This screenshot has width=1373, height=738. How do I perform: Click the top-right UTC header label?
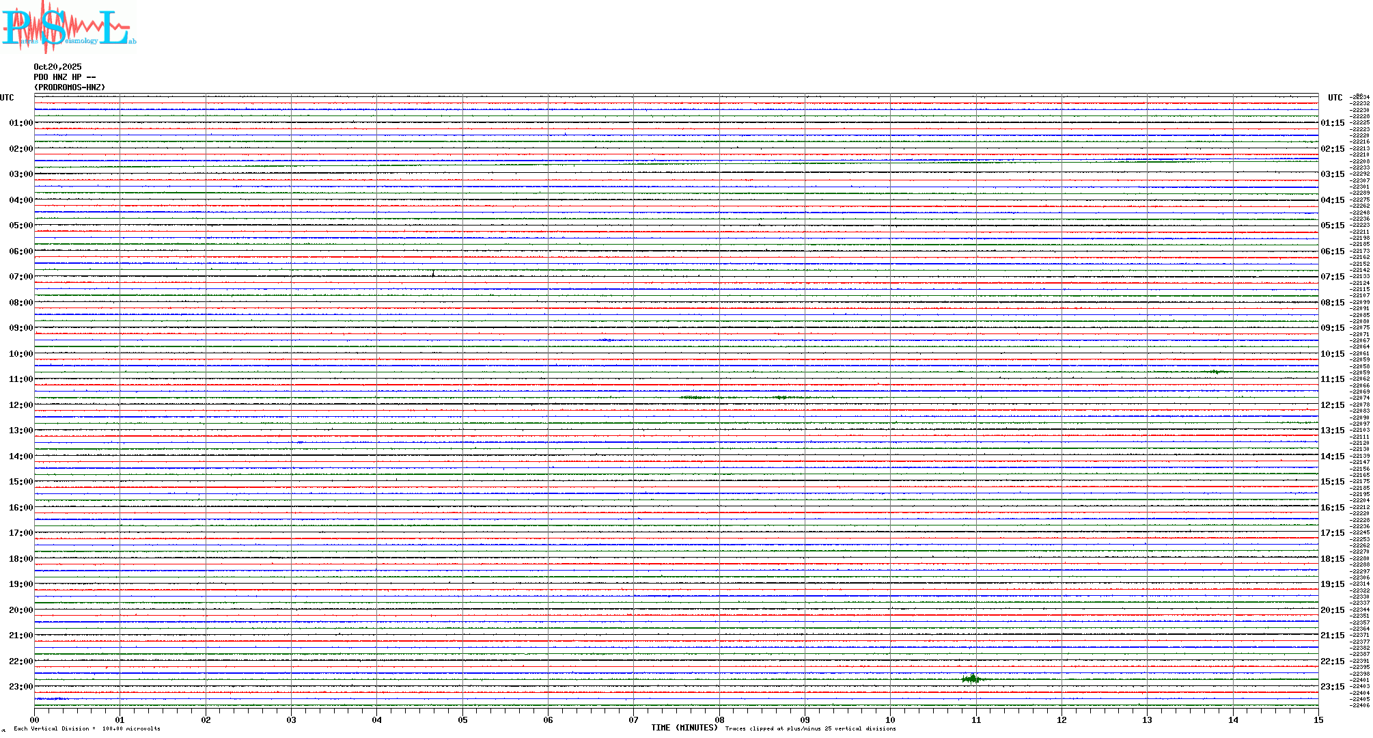[x=1335, y=98]
